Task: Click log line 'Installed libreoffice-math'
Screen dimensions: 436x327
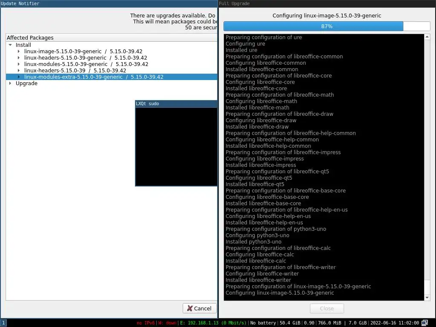Action: (x=257, y=108)
